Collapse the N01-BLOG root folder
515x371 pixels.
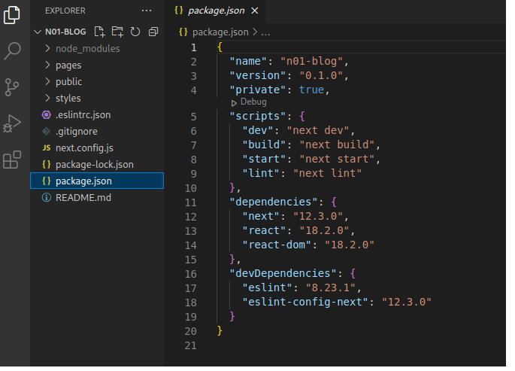point(38,32)
